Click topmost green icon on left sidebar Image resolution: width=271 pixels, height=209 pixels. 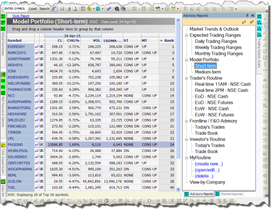tap(3, 17)
